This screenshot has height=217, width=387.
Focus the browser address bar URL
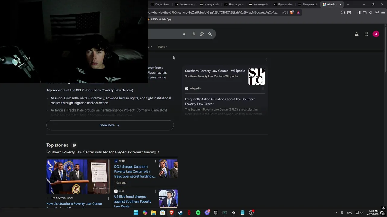(x=213, y=12)
